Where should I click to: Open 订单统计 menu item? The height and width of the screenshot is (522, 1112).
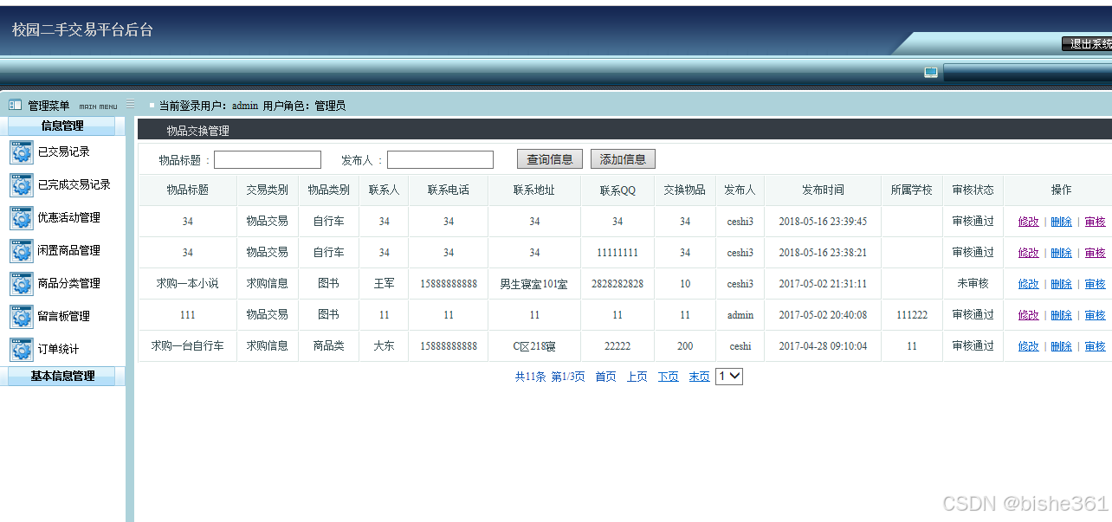click(58, 349)
